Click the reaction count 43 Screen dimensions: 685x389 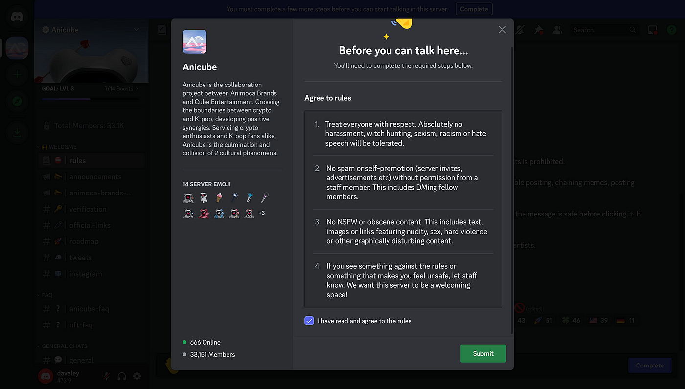(521, 321)
